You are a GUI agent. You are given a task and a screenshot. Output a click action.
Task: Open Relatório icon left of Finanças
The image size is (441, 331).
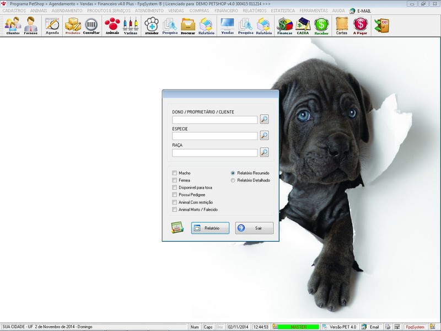pyautogui.click(x=264, y=25)
